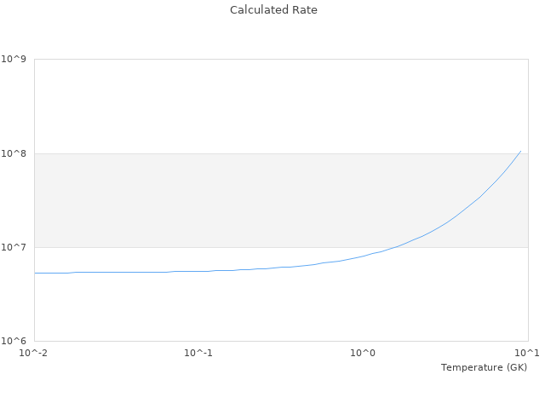The width and height of the screenshot is (545, 409).
Task: Click the 10^1 x-axis tick label
Action: [527, 353]
